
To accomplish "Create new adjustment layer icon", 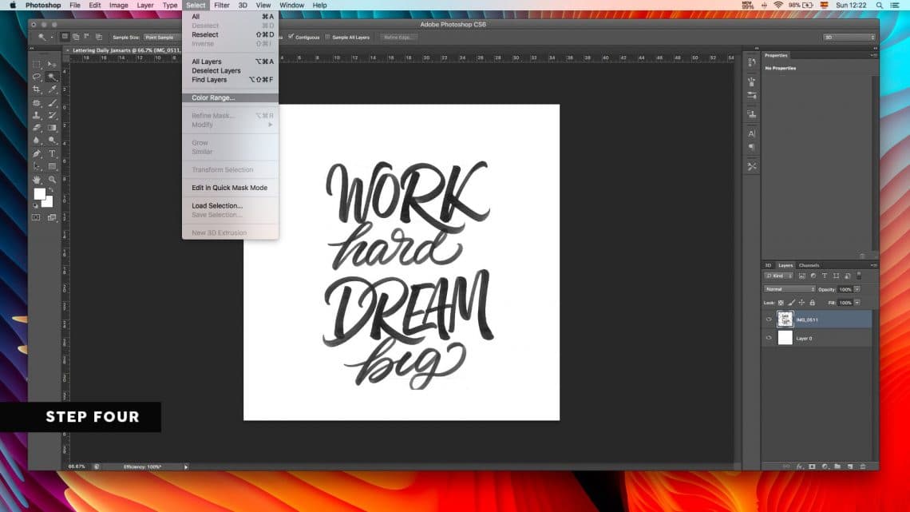I will tap(825, 466).
